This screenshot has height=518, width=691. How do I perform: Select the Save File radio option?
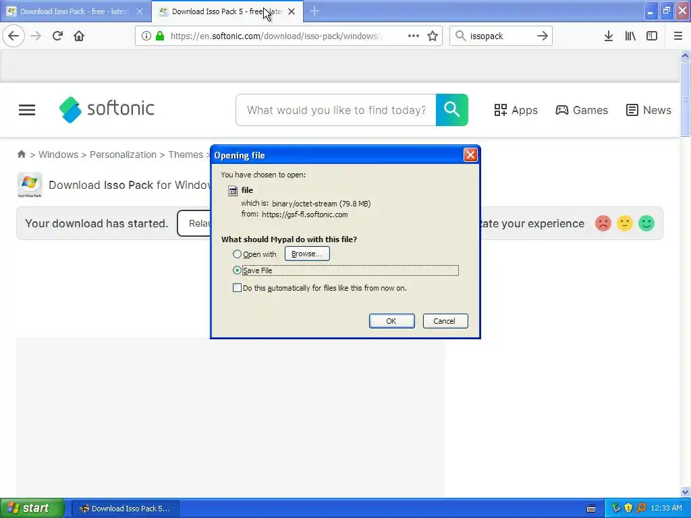pos(237,270)
